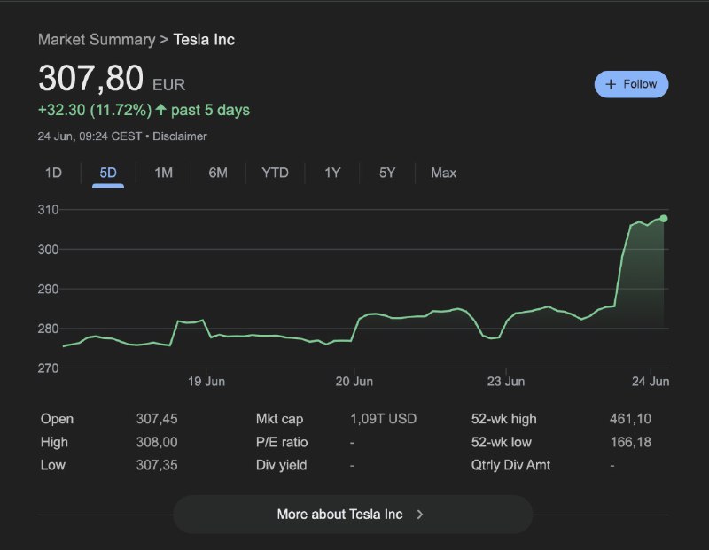Click the 52-wk low value 166,18
Viewport: 709px width, 550px height.
[x=631, y=442]
